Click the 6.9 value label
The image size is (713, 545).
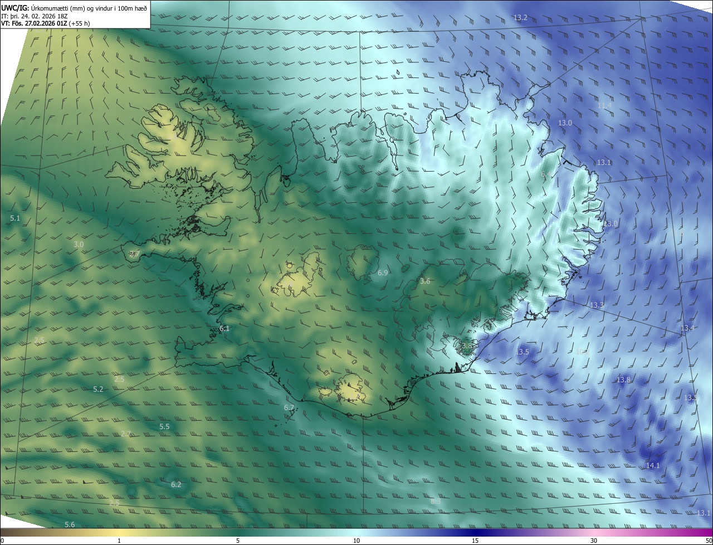(383, 273)
